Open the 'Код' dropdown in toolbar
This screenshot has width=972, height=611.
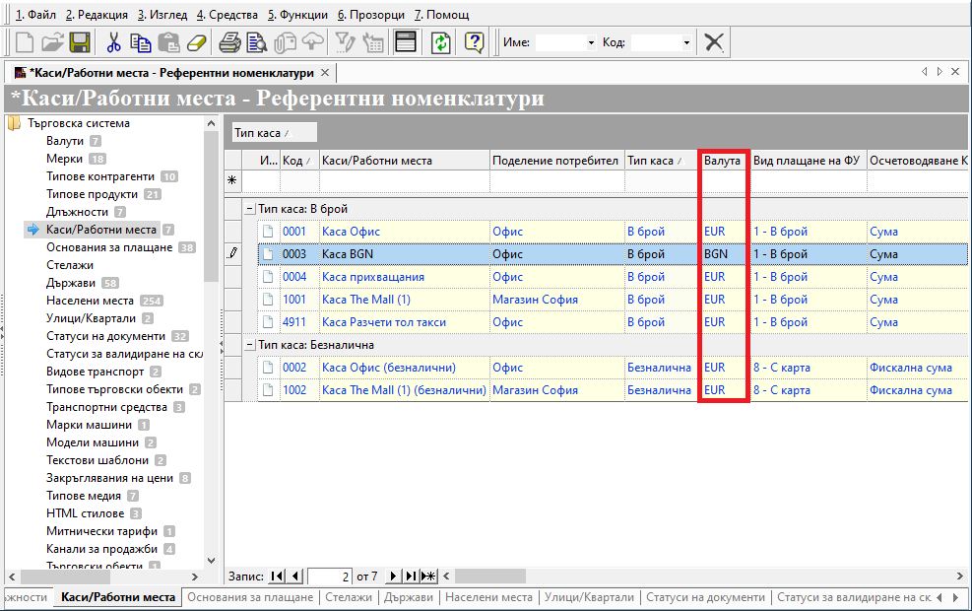[686, 43]
